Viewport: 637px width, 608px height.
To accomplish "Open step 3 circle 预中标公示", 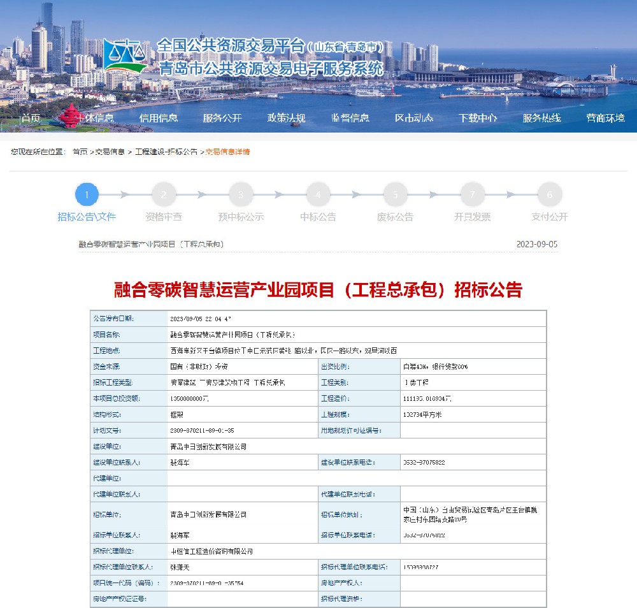I will [241, 194].
